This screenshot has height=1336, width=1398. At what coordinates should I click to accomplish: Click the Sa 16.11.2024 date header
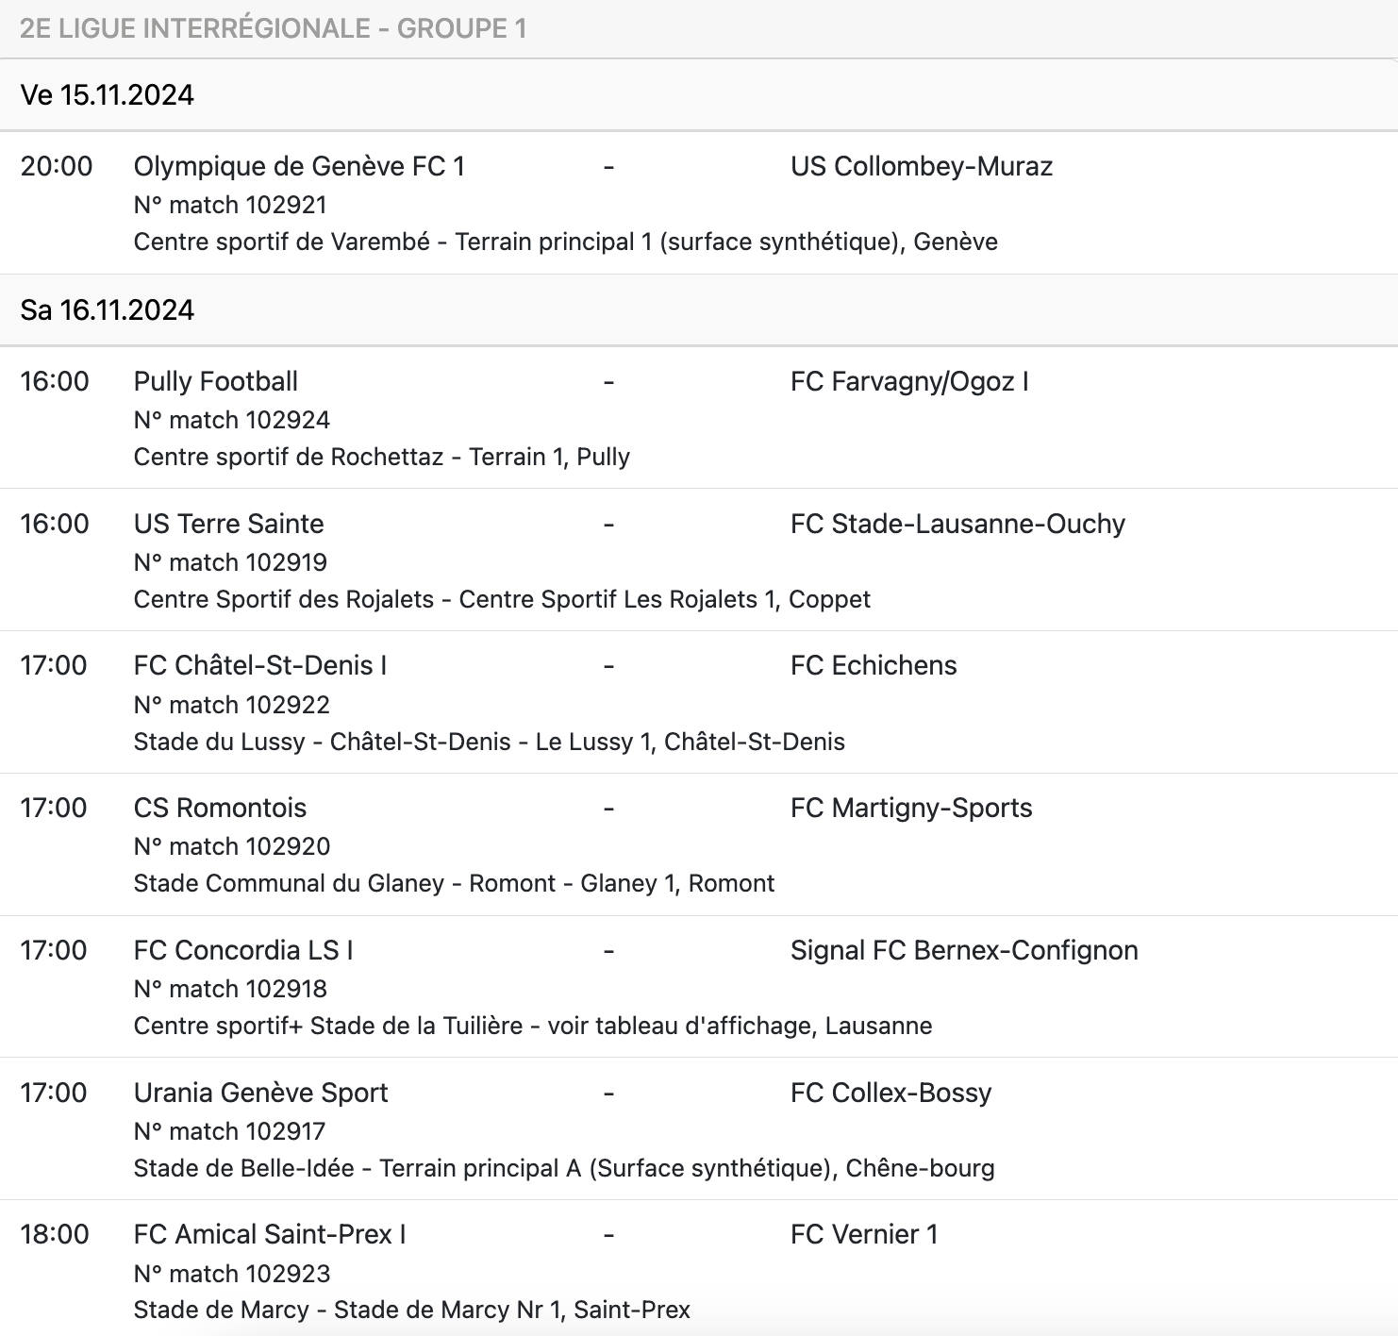point(107,310)
